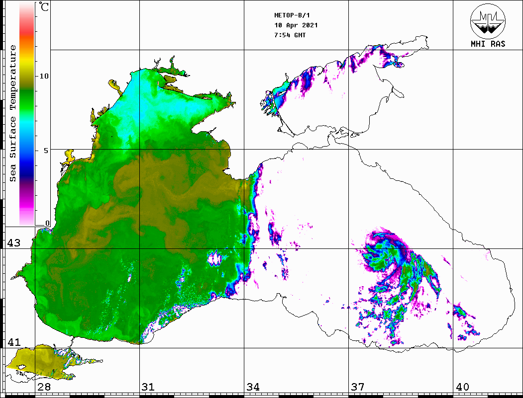Click the '°C' unit label
The image size is (523, 398).
point(44,6)
